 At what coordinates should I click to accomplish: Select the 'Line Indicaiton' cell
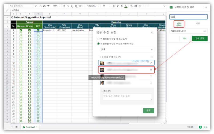click(x=80, y=30)
